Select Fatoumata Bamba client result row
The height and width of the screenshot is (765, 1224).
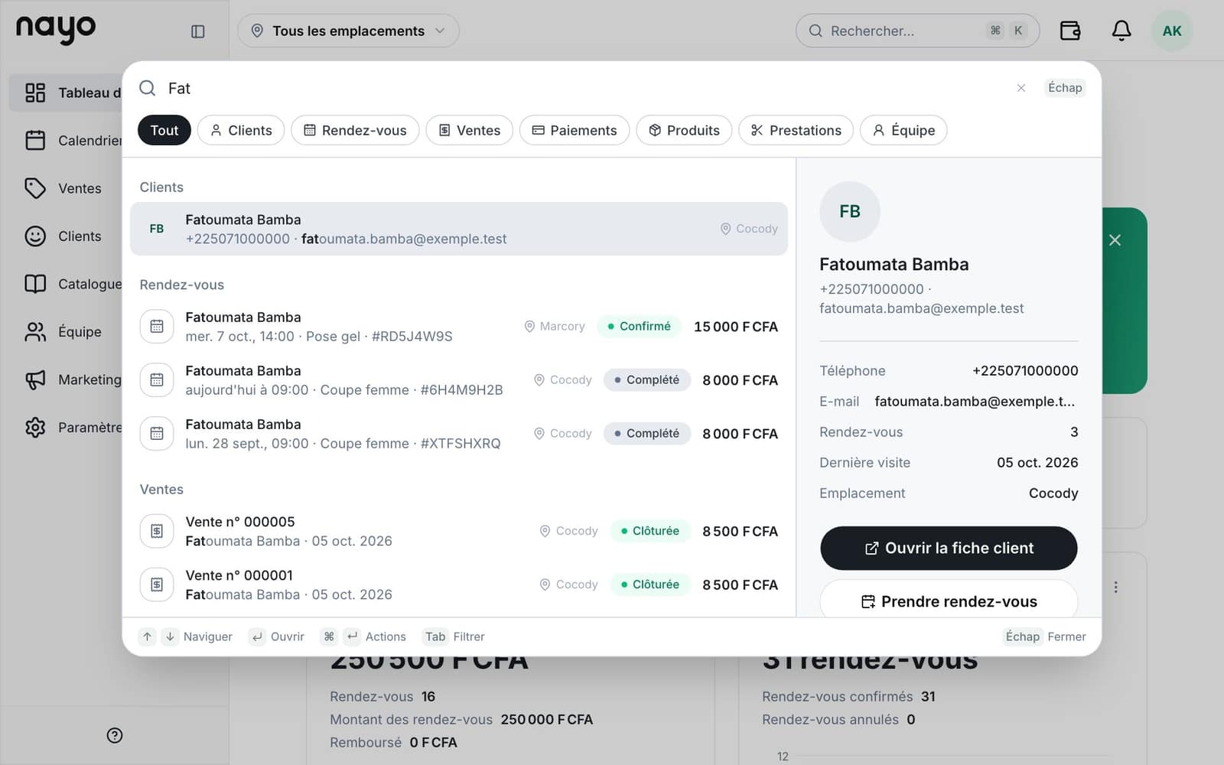[459, 229]
